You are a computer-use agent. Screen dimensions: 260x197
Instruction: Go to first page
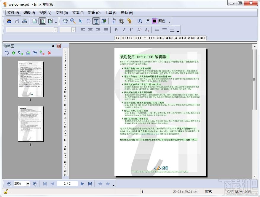45,184
